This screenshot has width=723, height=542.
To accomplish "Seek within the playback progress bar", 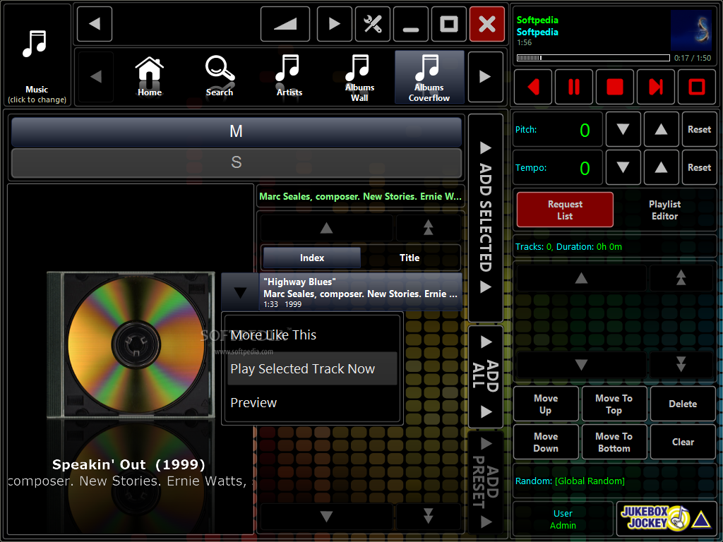I will pos(593,58).
